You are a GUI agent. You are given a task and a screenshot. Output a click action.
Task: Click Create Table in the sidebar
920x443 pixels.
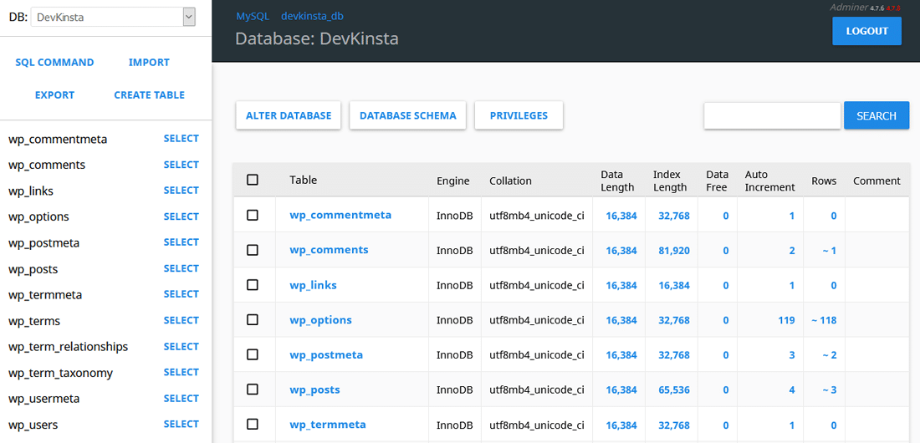coord(149,95)
